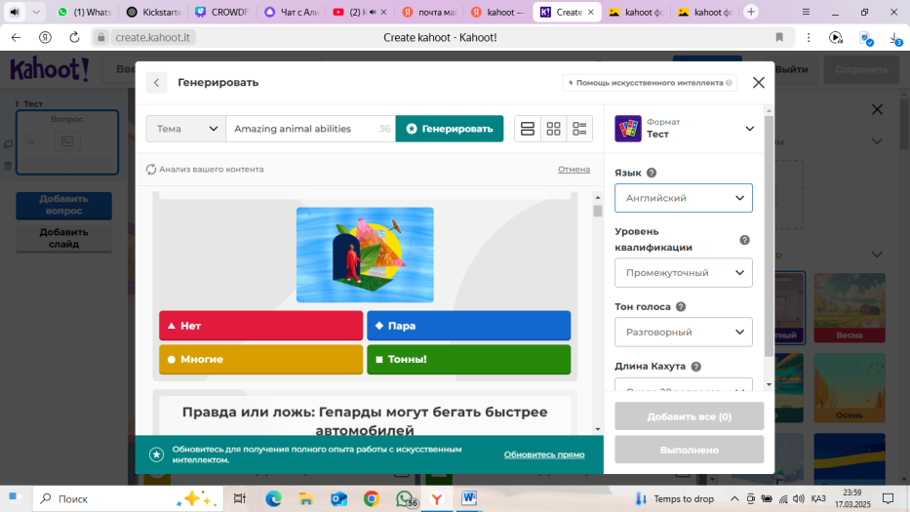Click the browser back arrow
Screen dimensions: 910x512
click(x=16, y=37)
